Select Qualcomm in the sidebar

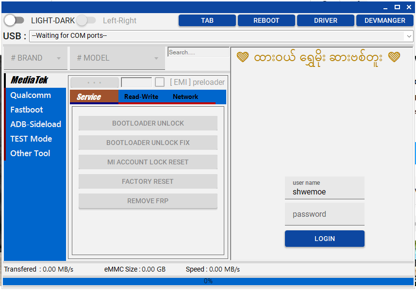click(29, 95)
